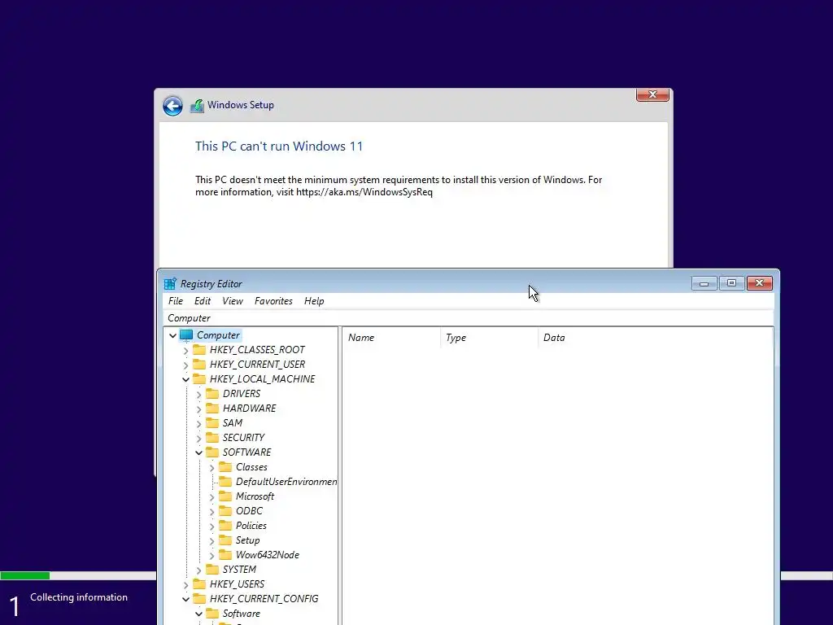
Task: Close the Windows Setup dialog
Action: tap(652, 94)
